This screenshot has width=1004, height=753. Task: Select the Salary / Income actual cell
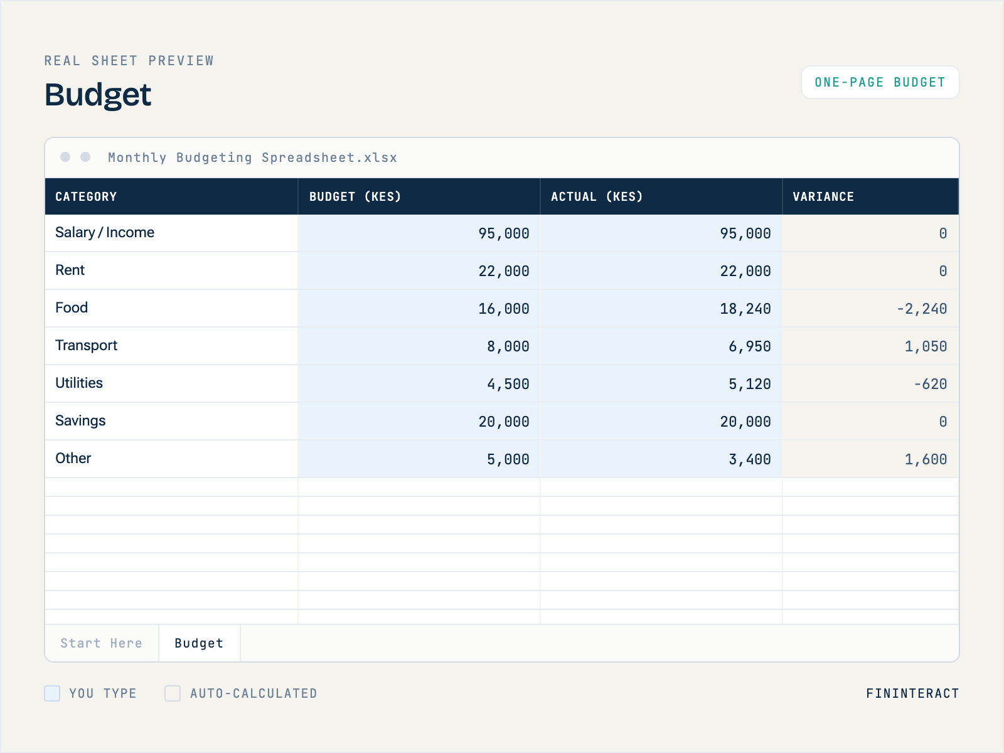661,233
